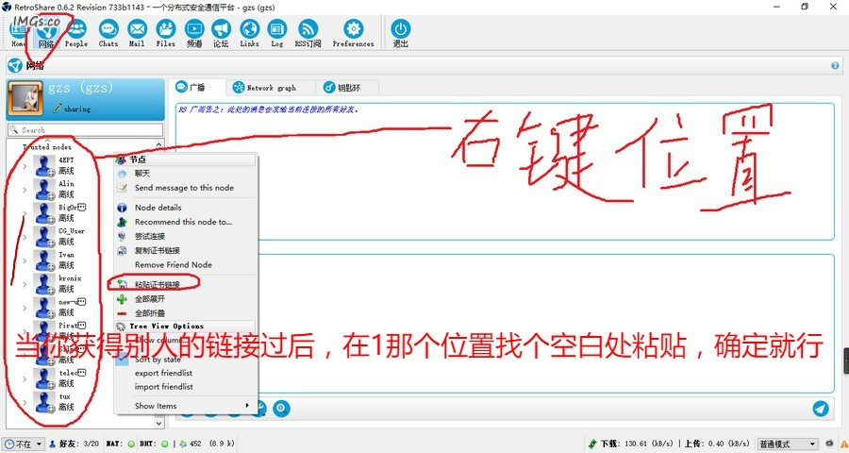
Task: Choose import friendlist
Action: [x=185, y=387]
